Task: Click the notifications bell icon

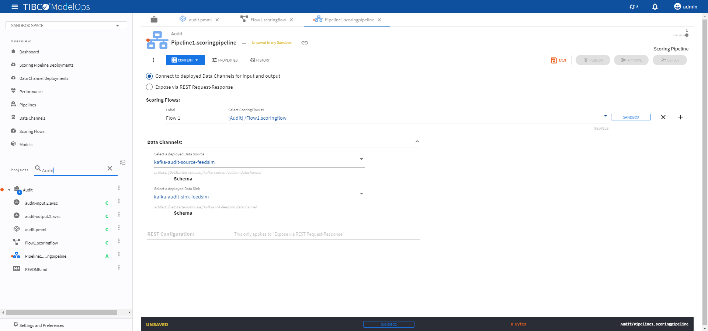Action: point(655,7)
